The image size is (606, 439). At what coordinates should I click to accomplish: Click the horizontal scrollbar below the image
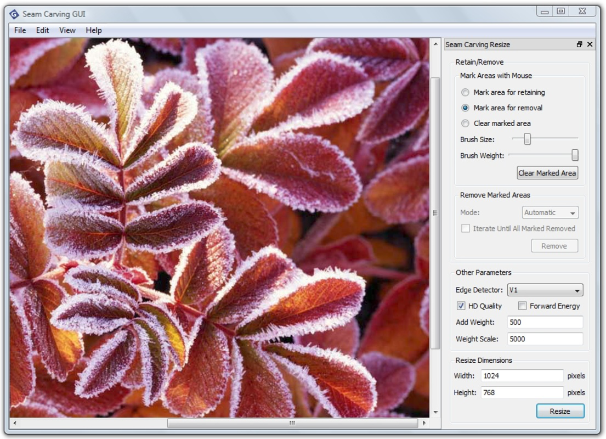[x=292, y=423]
